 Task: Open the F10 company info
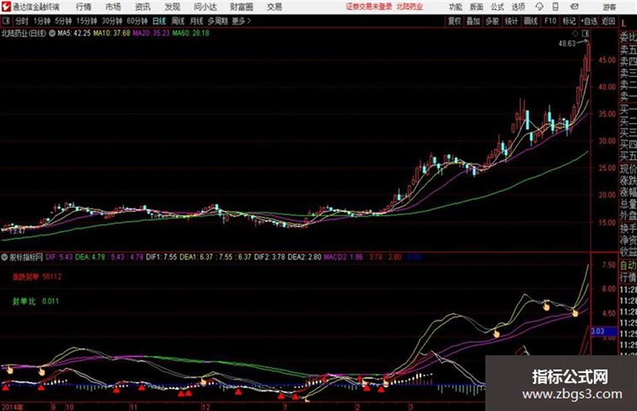click(x=550, y=21)
